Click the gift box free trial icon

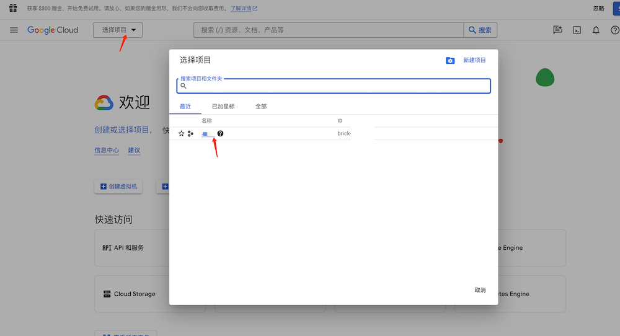click(13, 8)
